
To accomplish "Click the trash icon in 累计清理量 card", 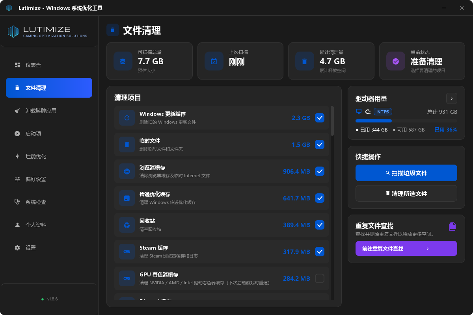I will pyautogui.click(x=305, y=61).
